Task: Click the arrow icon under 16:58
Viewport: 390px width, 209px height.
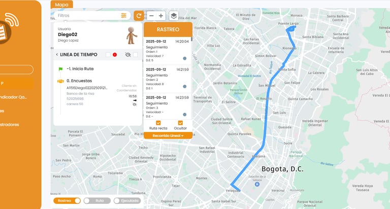Action: point(135,100)
